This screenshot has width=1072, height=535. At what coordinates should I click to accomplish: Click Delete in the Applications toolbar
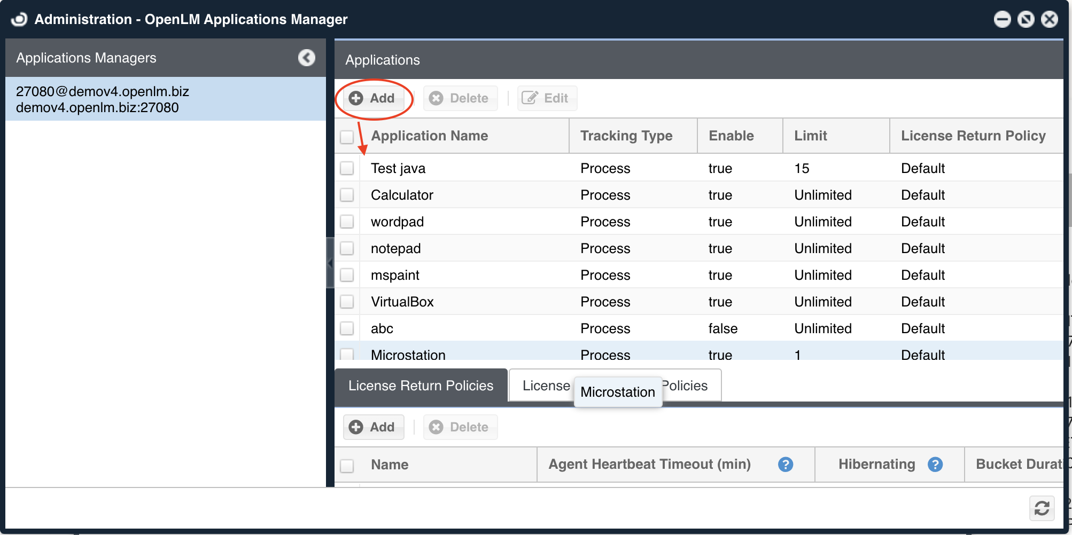coord(460,98)
